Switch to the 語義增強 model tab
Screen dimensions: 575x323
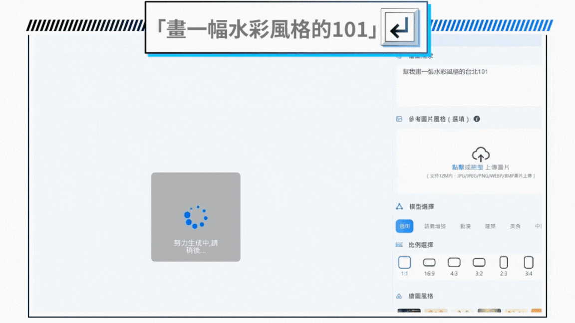pos(435,226)
